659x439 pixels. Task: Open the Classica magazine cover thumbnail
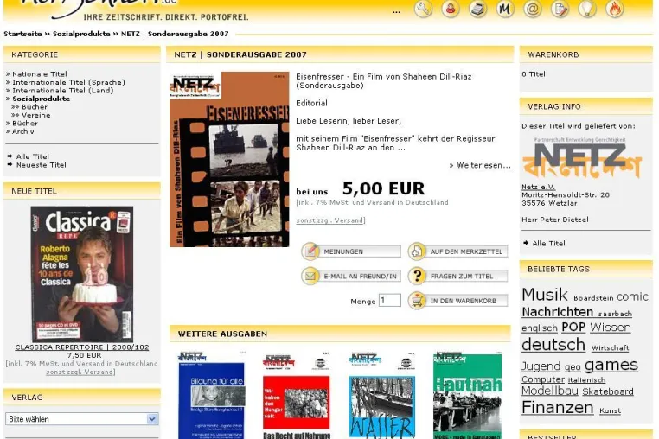point(82,274)
